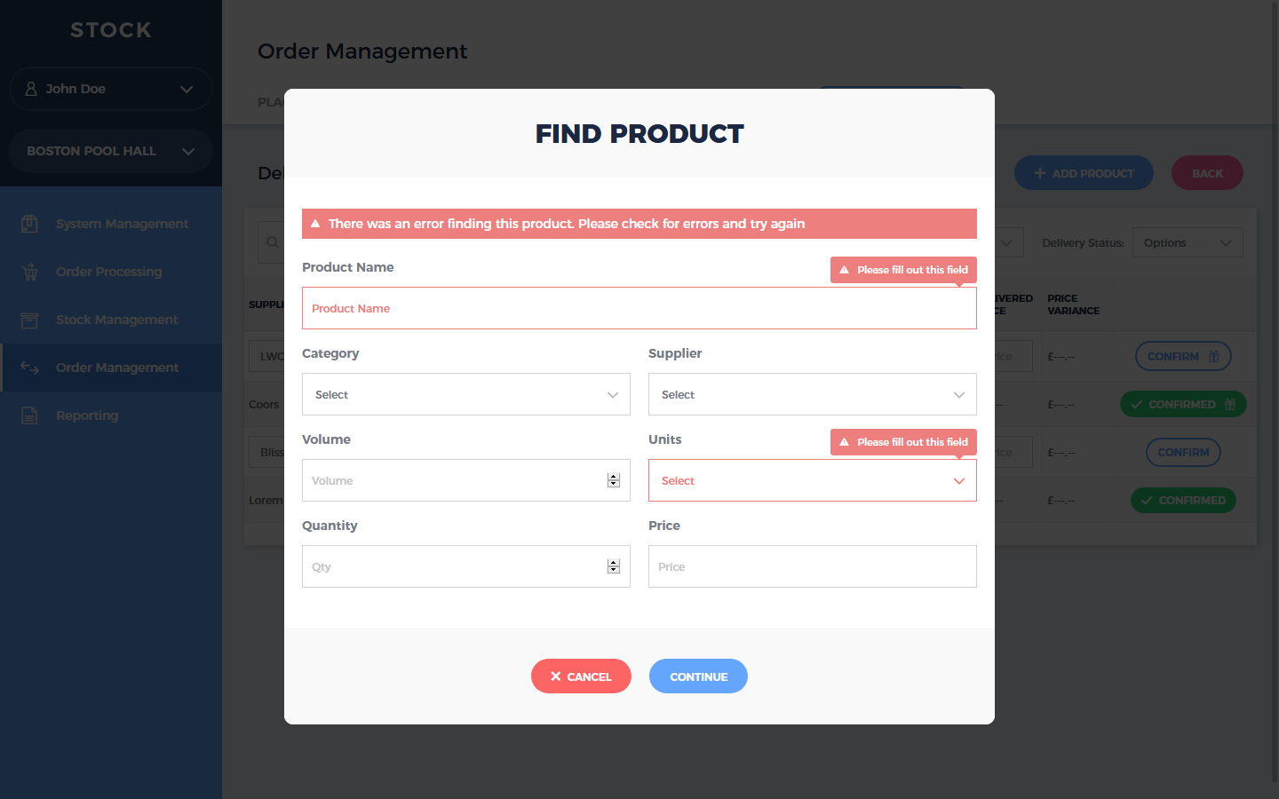This screenshot has width=1279, height=799.
Task: Click the Volume number stepper arrows
Action: [613, 480]
